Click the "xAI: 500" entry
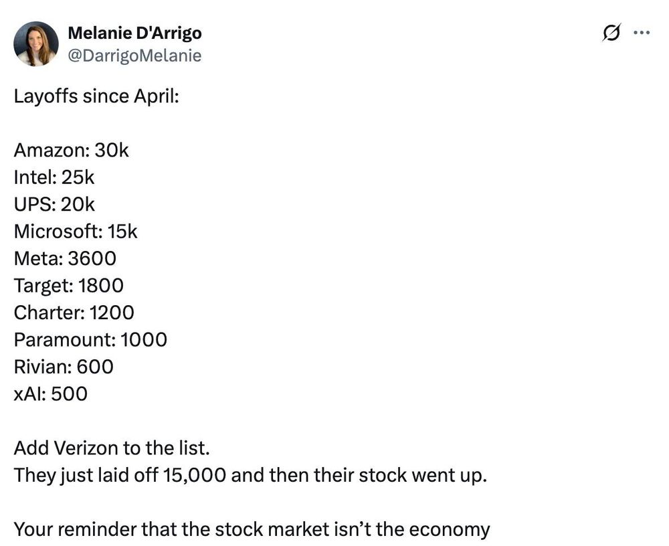 [x=51, y=394]
